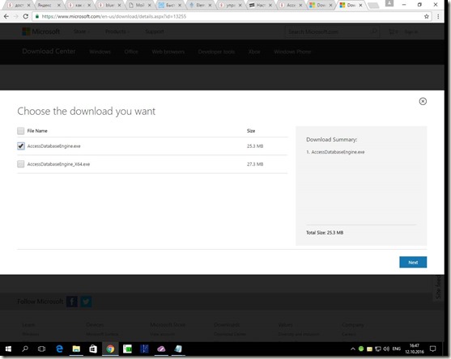Reload the page with the refresh icon
Screen dimensions: 451x359
[x=26, y=16]
